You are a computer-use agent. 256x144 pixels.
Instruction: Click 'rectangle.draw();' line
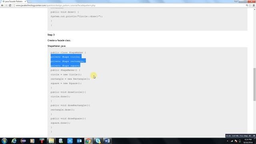62,110
